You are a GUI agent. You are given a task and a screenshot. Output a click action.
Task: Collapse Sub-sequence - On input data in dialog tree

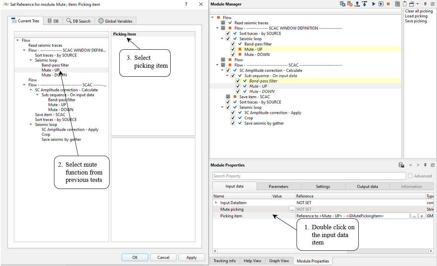tap(38, 95)
